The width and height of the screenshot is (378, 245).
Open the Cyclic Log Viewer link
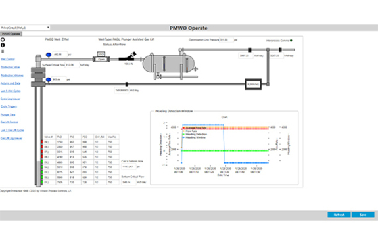click(x=11, y=99)
